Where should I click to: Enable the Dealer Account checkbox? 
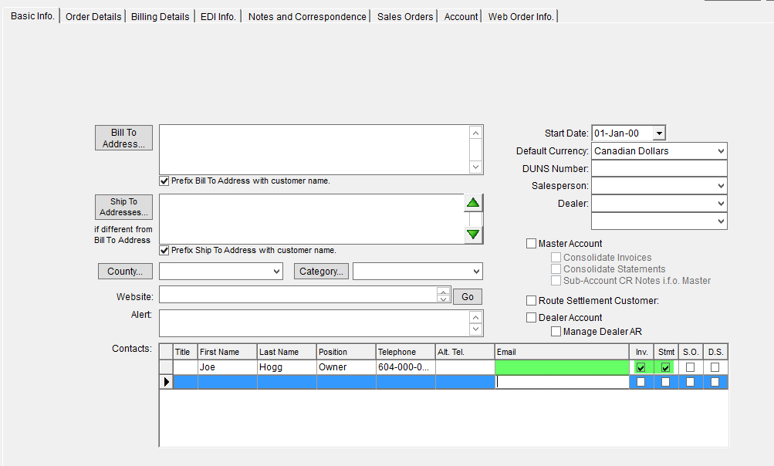click(x=531, y=317)
